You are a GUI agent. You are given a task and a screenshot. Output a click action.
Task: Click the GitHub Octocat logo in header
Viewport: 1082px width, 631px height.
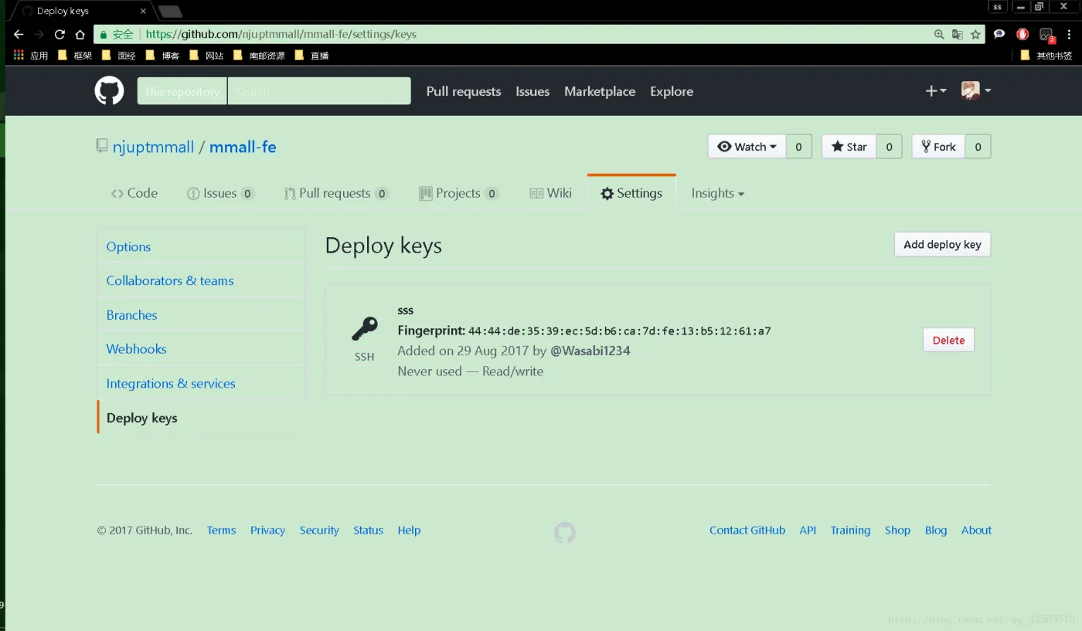109,91
